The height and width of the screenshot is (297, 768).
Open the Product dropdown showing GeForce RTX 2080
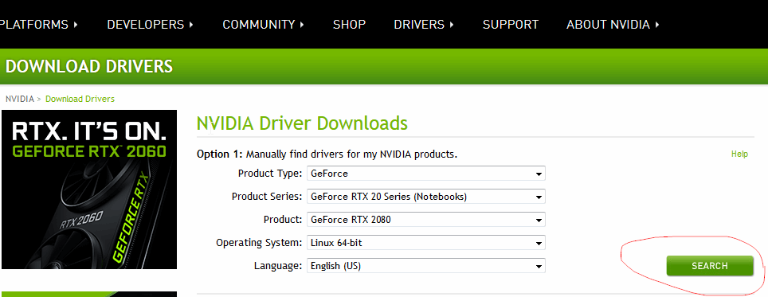coord(426,220)
